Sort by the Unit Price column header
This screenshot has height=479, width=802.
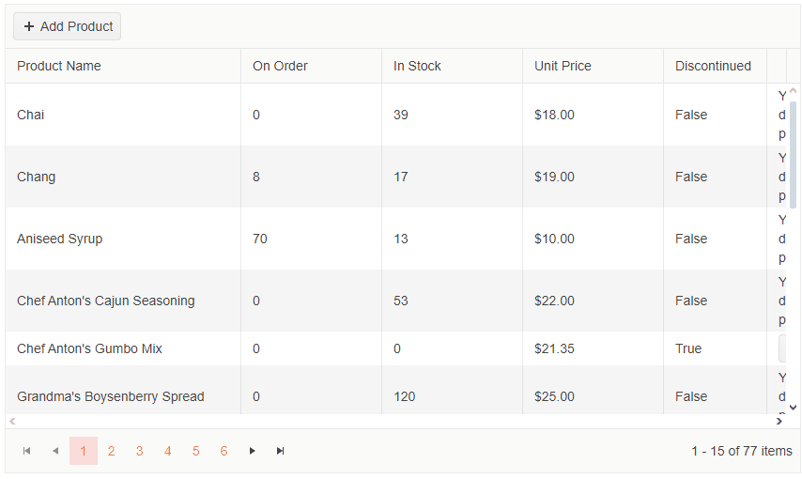pos(563,66)
